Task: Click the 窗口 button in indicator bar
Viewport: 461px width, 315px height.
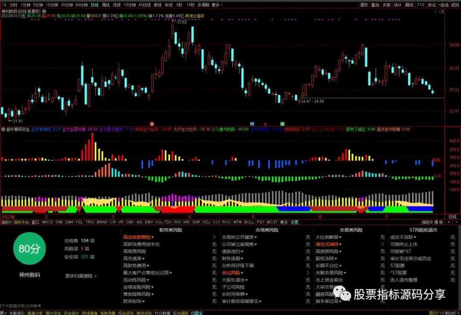Action: pos(35,222)
